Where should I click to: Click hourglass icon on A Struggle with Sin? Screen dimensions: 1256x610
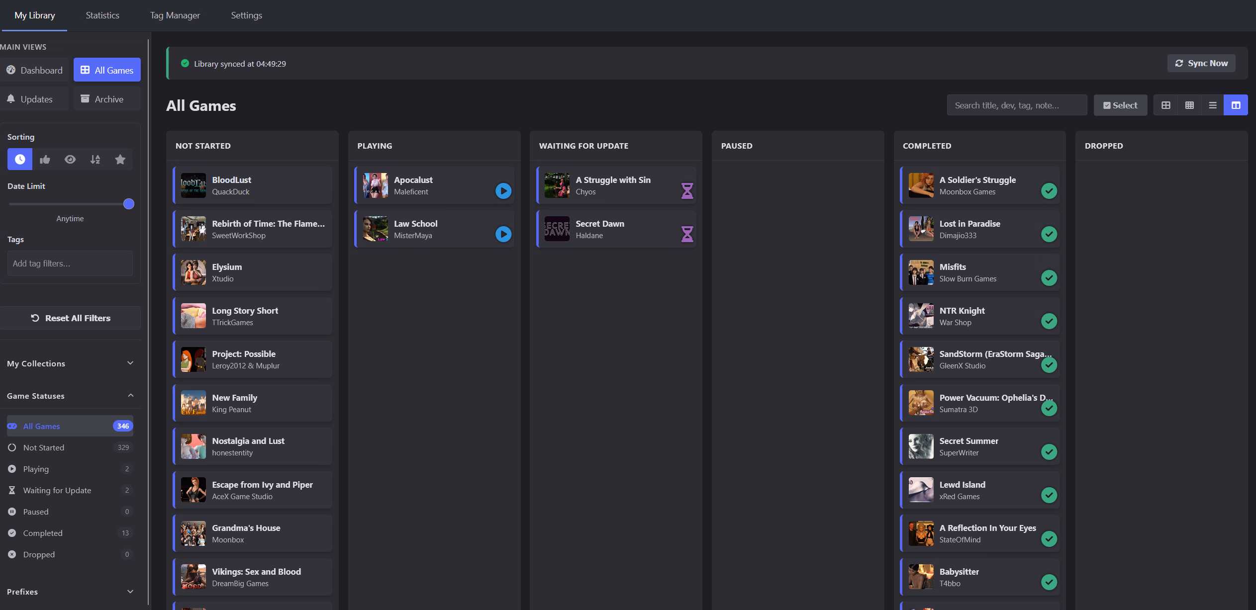pos(687,191)
